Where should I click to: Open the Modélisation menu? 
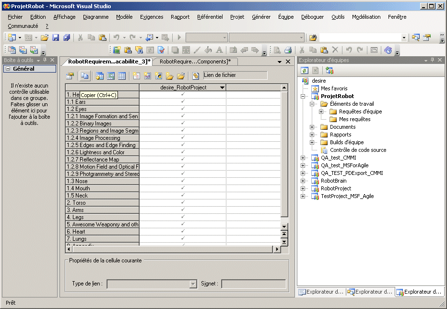[x=366, y=17]
